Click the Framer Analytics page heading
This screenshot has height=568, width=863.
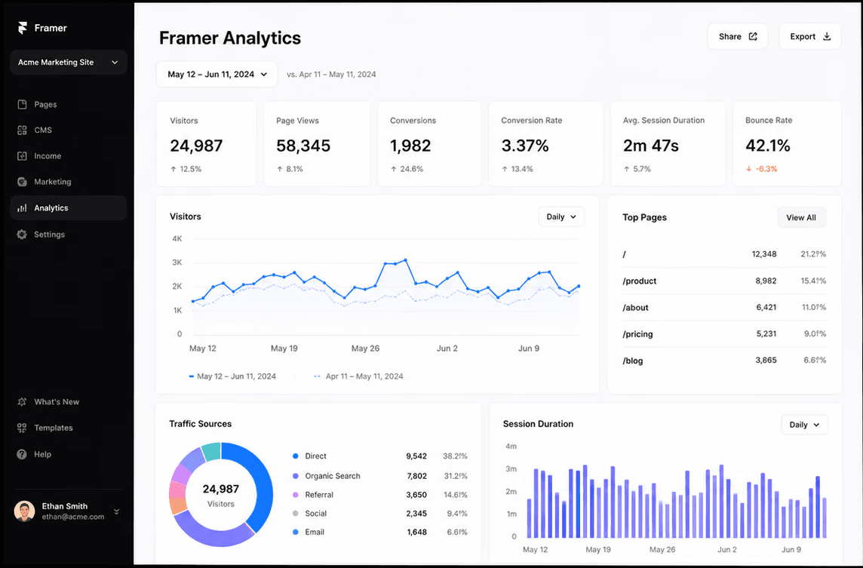230,38
